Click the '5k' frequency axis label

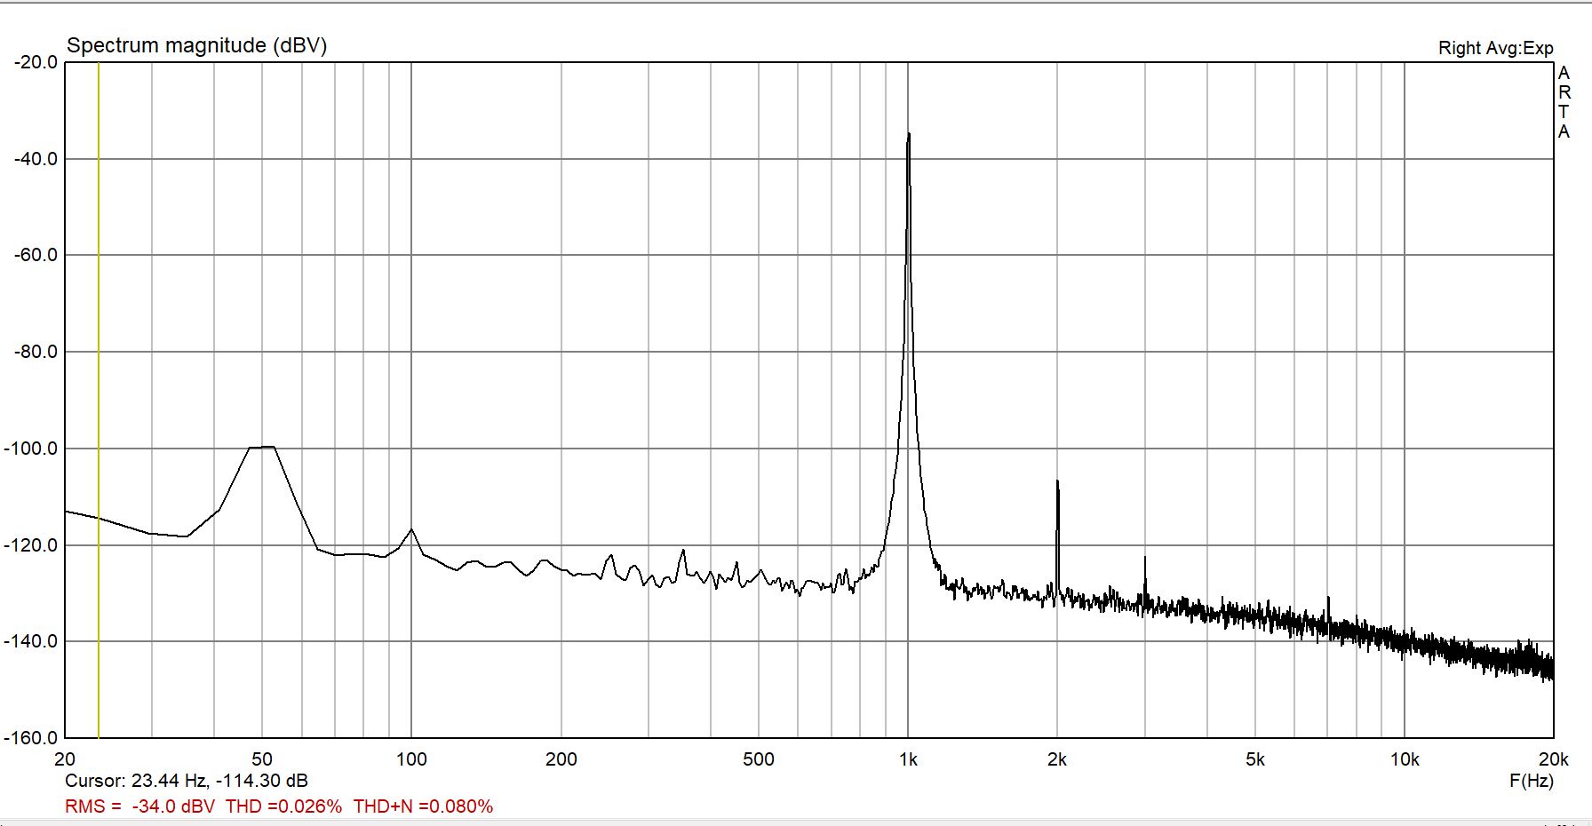coord(1255,759)
